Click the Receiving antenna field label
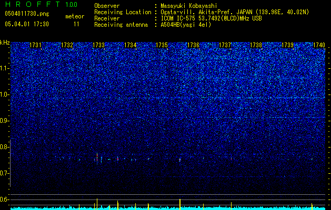Screen dimensions: 331x210 click(121, 25)
